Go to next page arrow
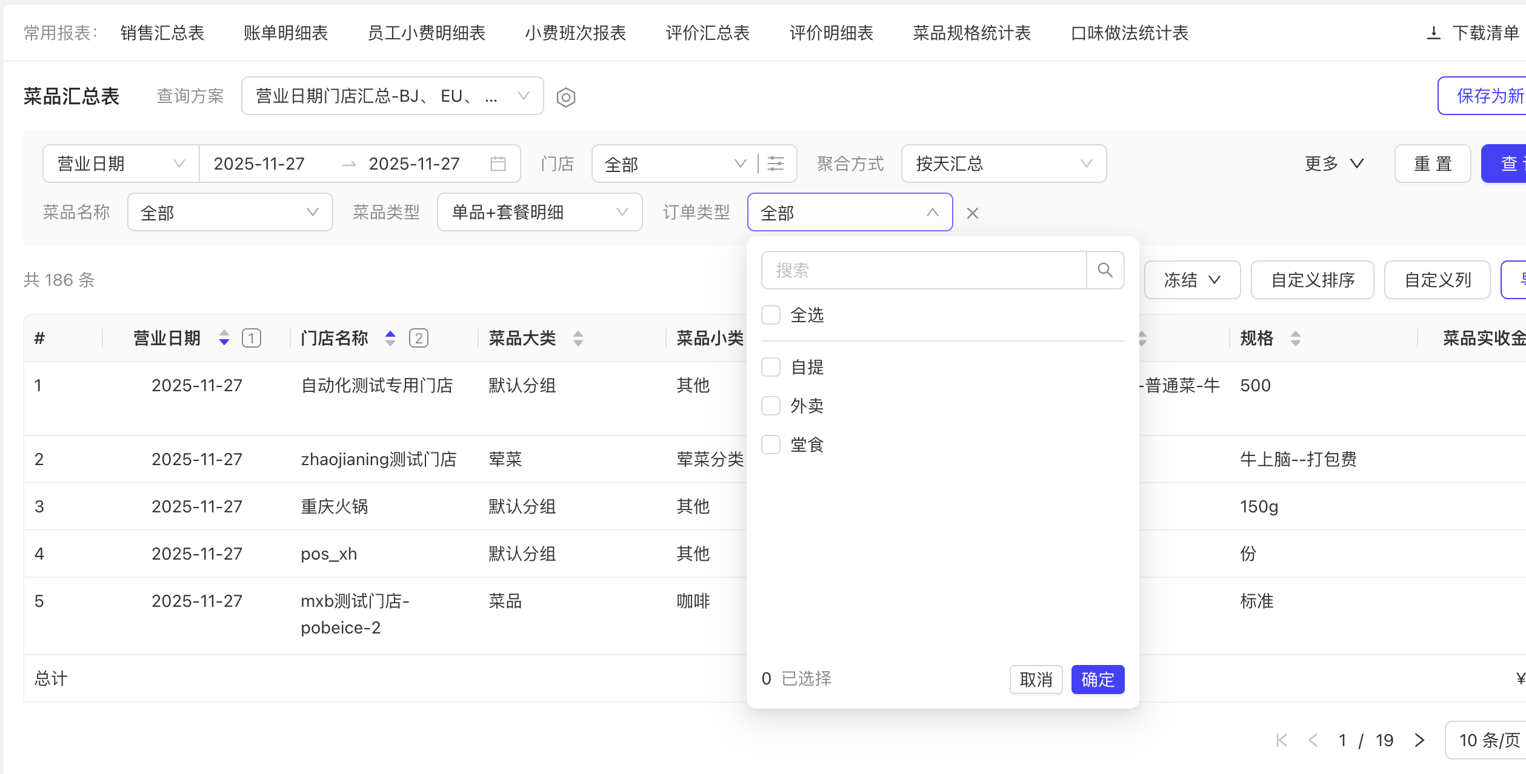Screen dimensions: 1526x774 point(1419,740)
